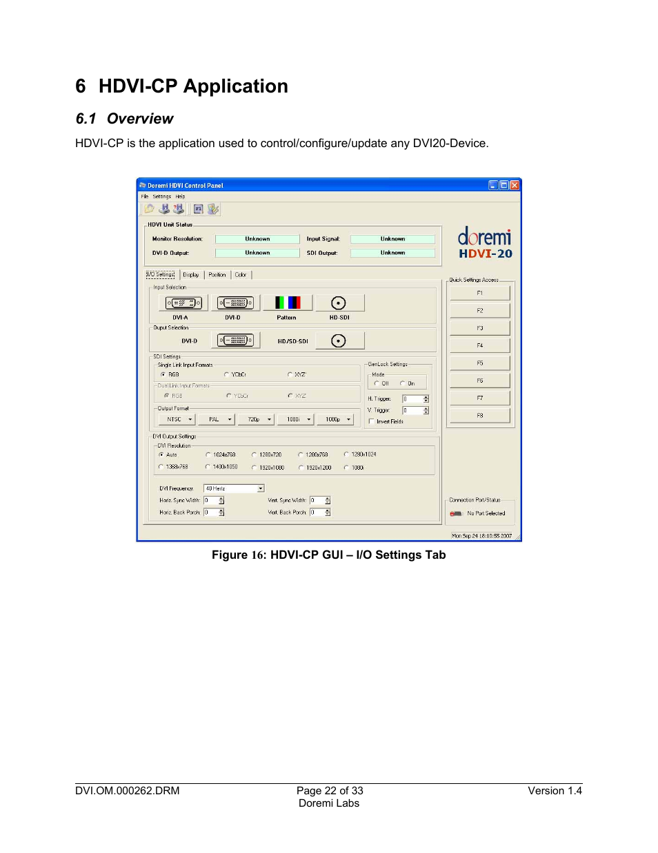This screenshot has width=658, height=853.
Task: Click the F8 quick settings button
Action: pos(480,416)
